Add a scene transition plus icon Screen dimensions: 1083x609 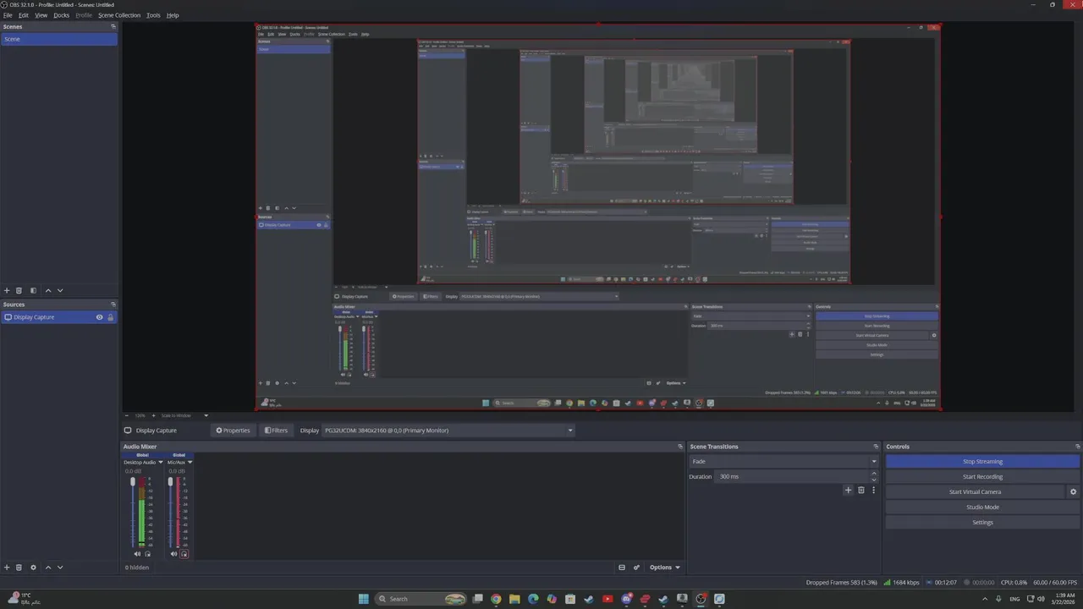[849, 491]
